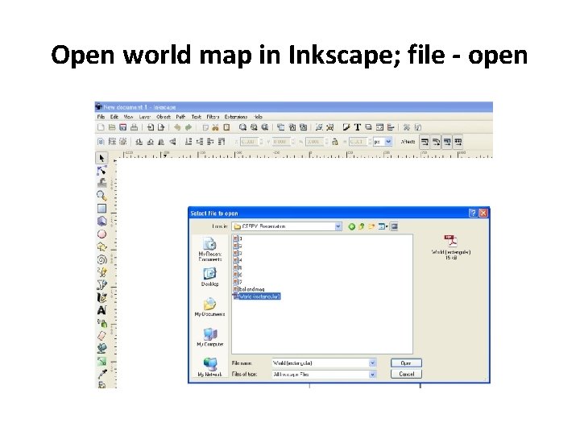Click the Cancel button in dialog

click(406, 374)
